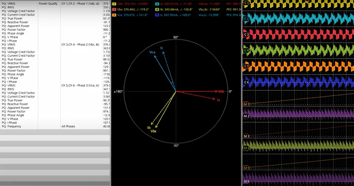Image resolution: width=354 pixels, height=186 pixels.
Task: Select the M6 math waveform badge
Action: pos(246,181)
